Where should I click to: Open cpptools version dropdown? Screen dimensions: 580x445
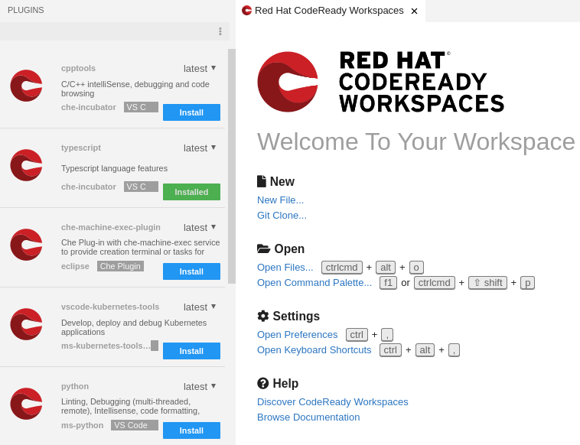coord(200,68)
